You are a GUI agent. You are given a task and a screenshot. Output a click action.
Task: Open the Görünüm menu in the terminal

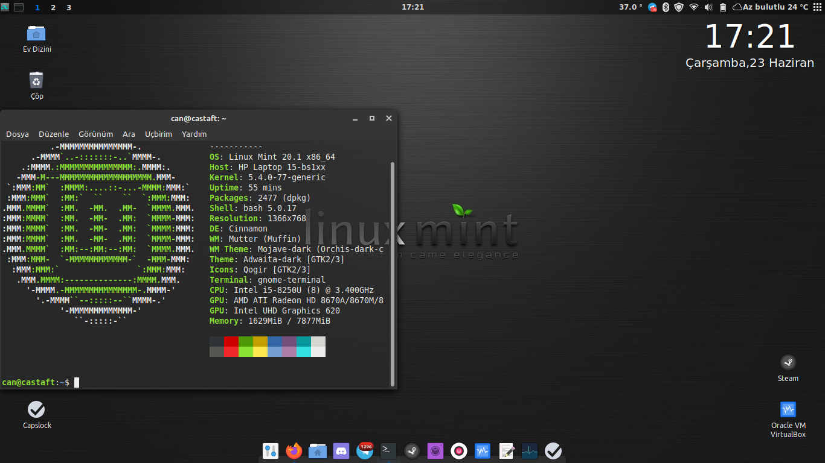tap(95, 134)
